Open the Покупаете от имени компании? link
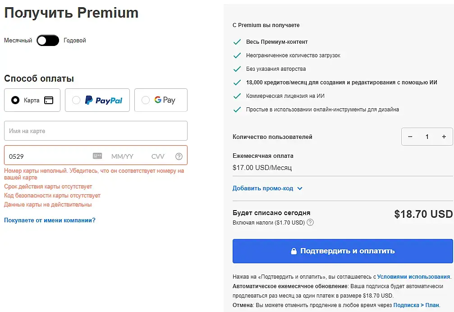Screen dimensions: 454x312 coord(50,220)
